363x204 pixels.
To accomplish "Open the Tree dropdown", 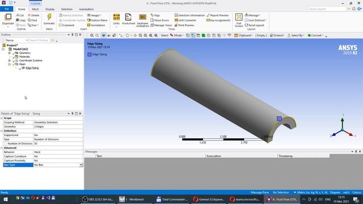I will (x=33, y=25).
